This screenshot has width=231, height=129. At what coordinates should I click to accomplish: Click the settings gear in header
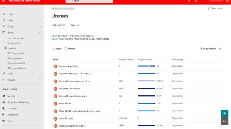196,1
